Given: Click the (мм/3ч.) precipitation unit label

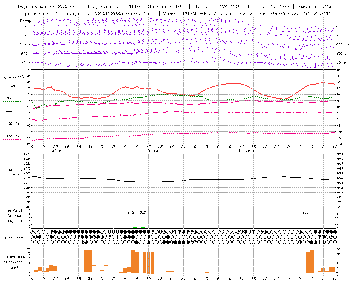Looking at the screenshot, I should point(14,210).
